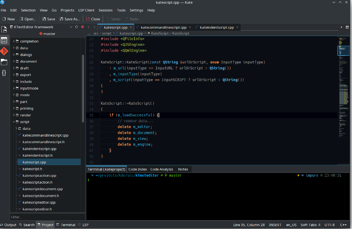
Task: Toggle the Project tool view button
Action: [45, 225]
